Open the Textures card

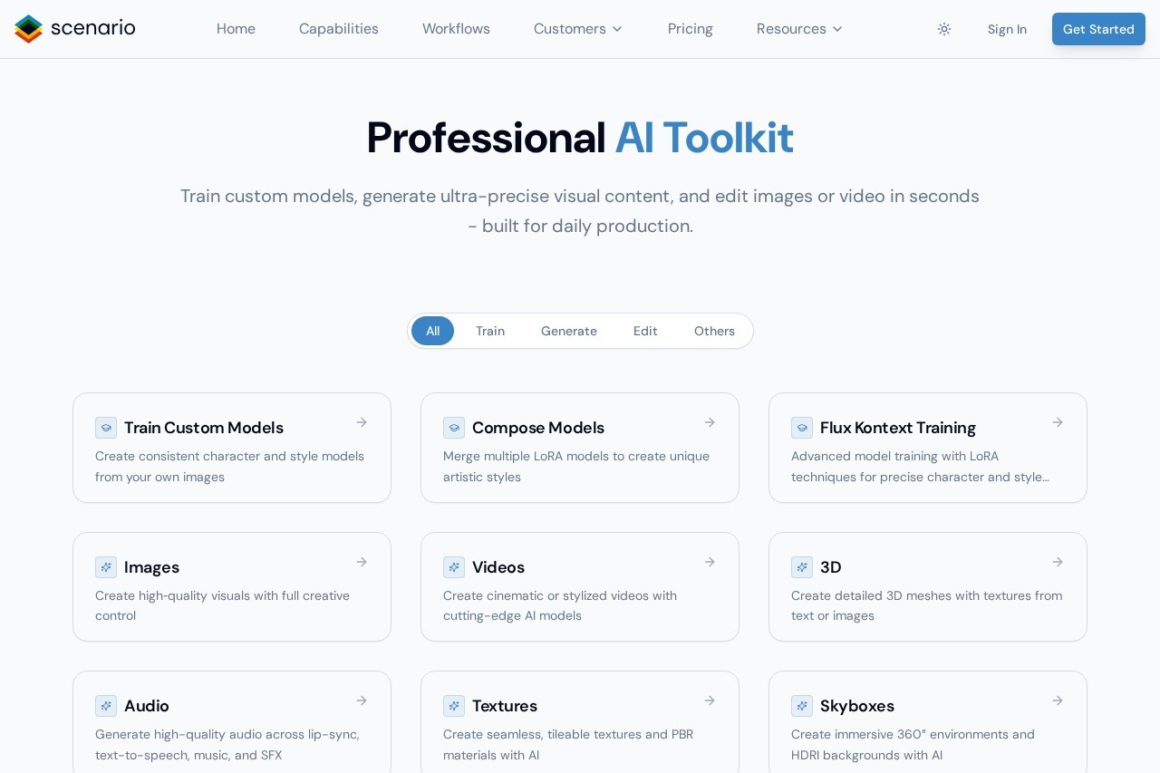580,725
